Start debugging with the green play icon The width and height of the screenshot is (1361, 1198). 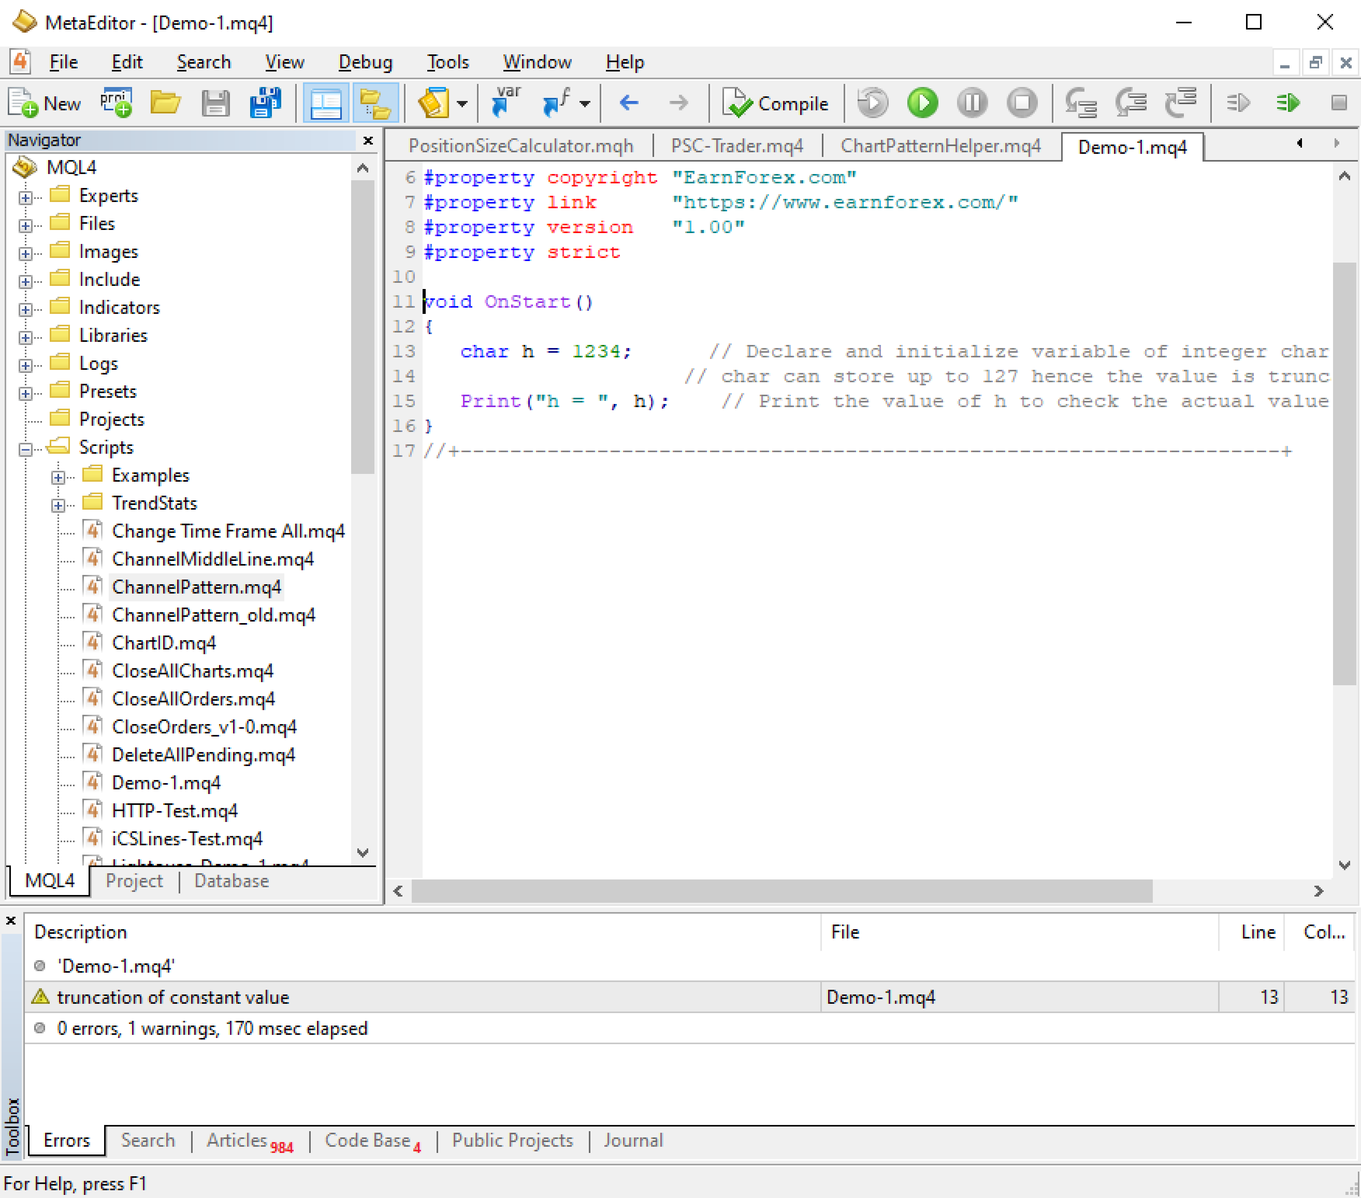(922, 103)
